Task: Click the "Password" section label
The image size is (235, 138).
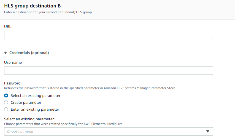Action: [x=12, y=83]
